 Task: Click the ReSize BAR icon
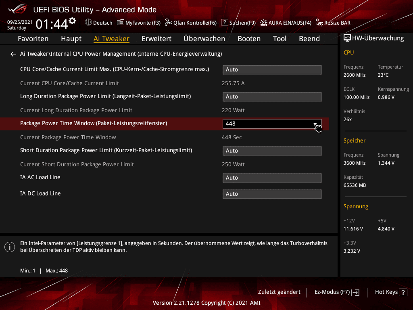[x=319, y=23]
